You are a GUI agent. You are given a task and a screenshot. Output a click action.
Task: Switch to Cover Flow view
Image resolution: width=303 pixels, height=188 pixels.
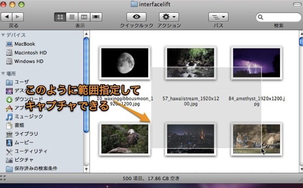pos(96,17)
